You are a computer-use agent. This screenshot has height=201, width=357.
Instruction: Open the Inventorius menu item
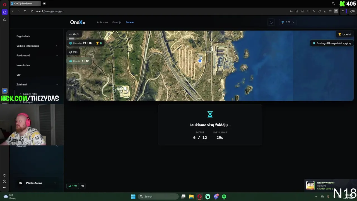[x=23, y=65]
